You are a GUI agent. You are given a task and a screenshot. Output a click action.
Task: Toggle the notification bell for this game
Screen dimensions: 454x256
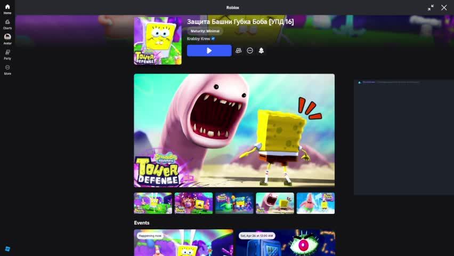click(x=261, y=51)
